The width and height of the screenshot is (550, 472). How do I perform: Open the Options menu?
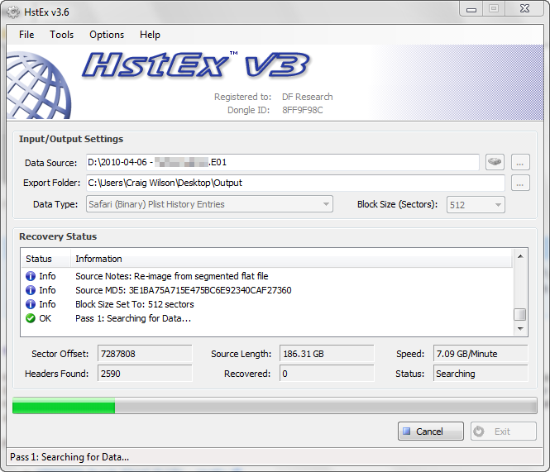pos(107,35)
